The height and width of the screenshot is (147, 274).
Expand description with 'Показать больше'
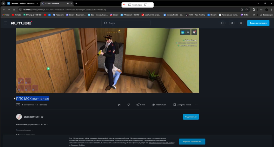pyautogui.click(x=24, y=130)
